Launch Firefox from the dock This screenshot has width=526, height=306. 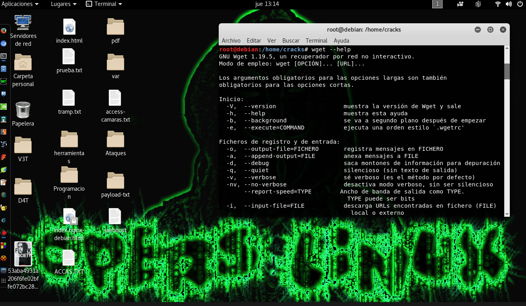[x=4, y=30]
